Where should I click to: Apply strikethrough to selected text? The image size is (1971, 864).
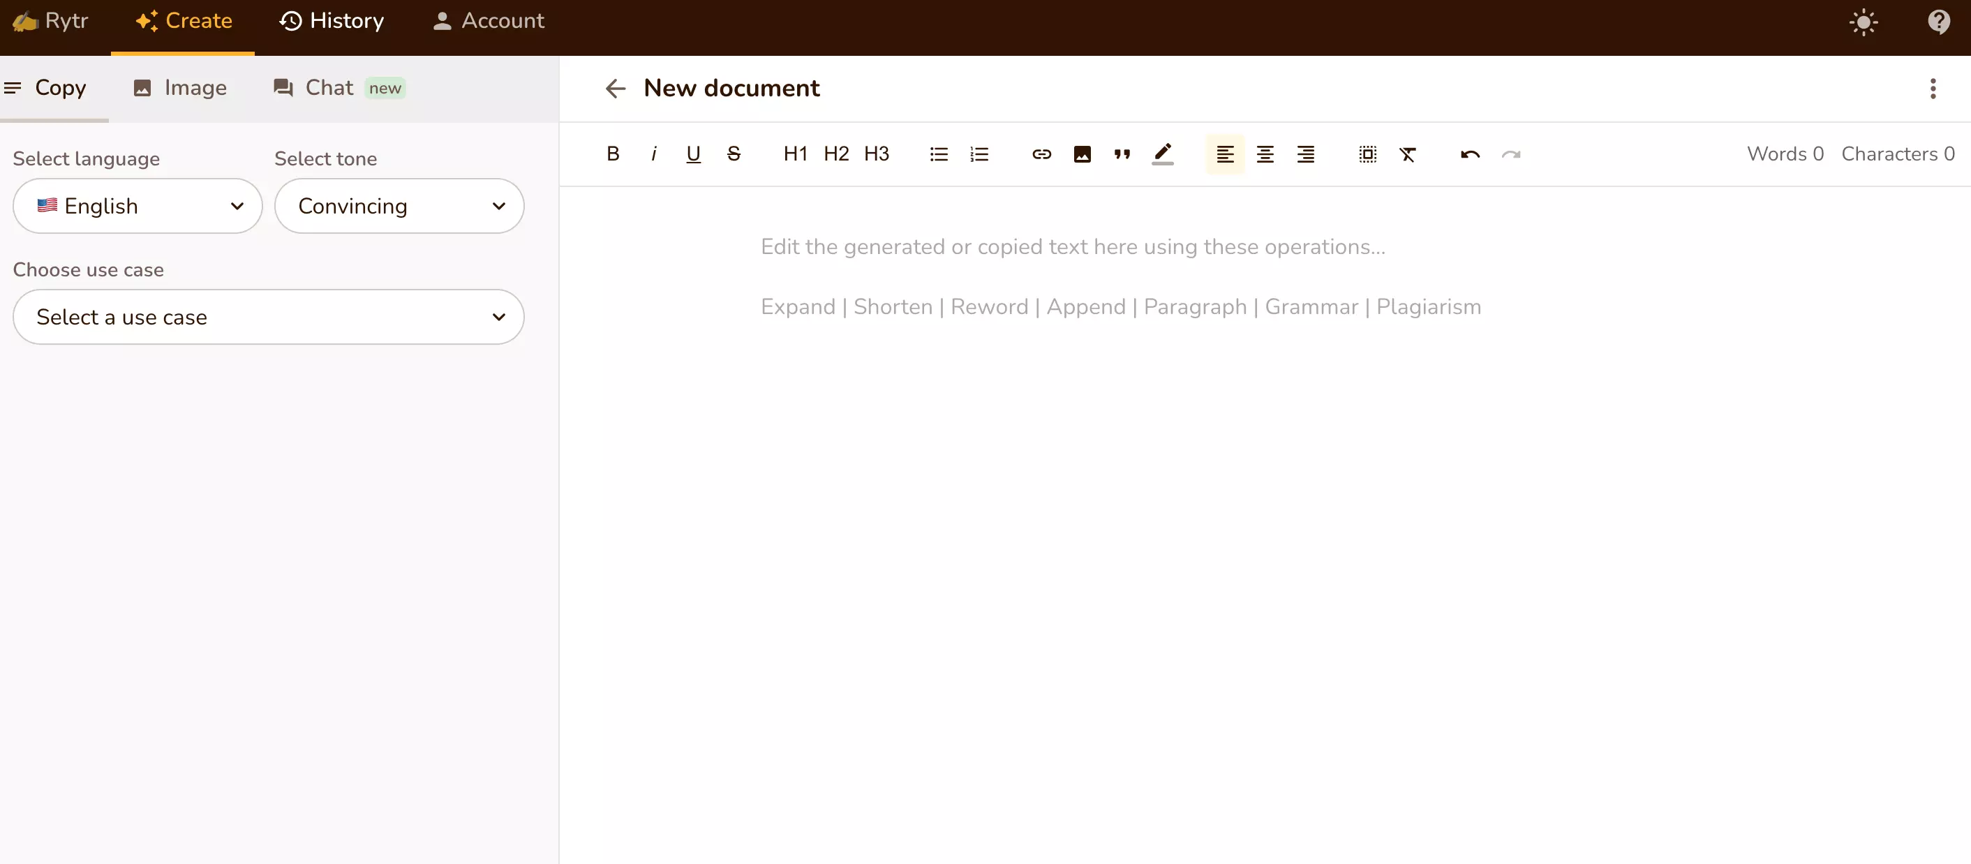(733, 154)
